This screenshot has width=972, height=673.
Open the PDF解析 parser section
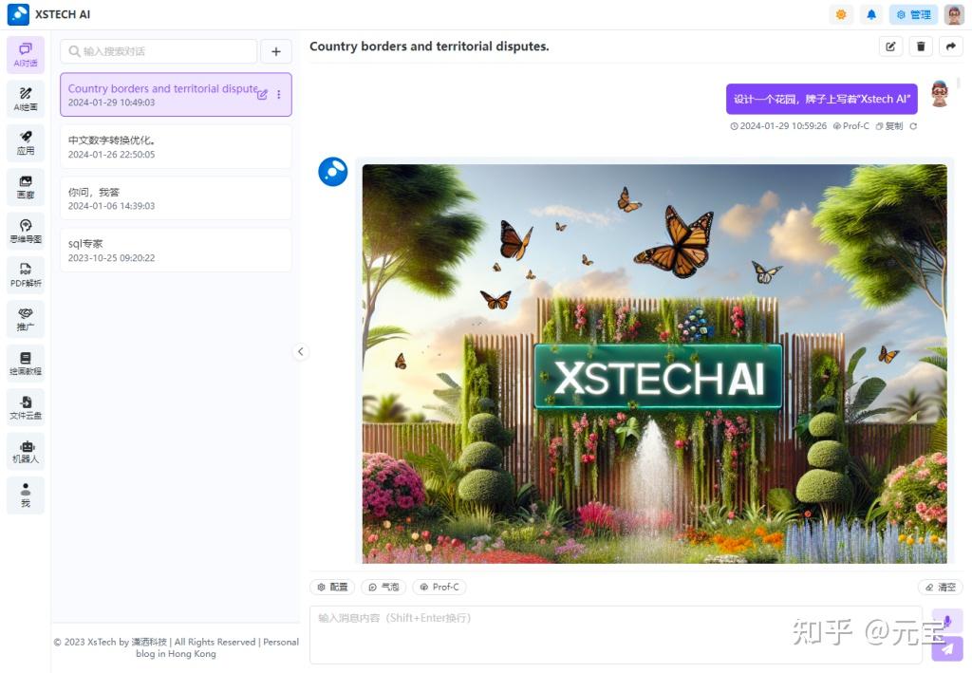[x=26, y=274]
